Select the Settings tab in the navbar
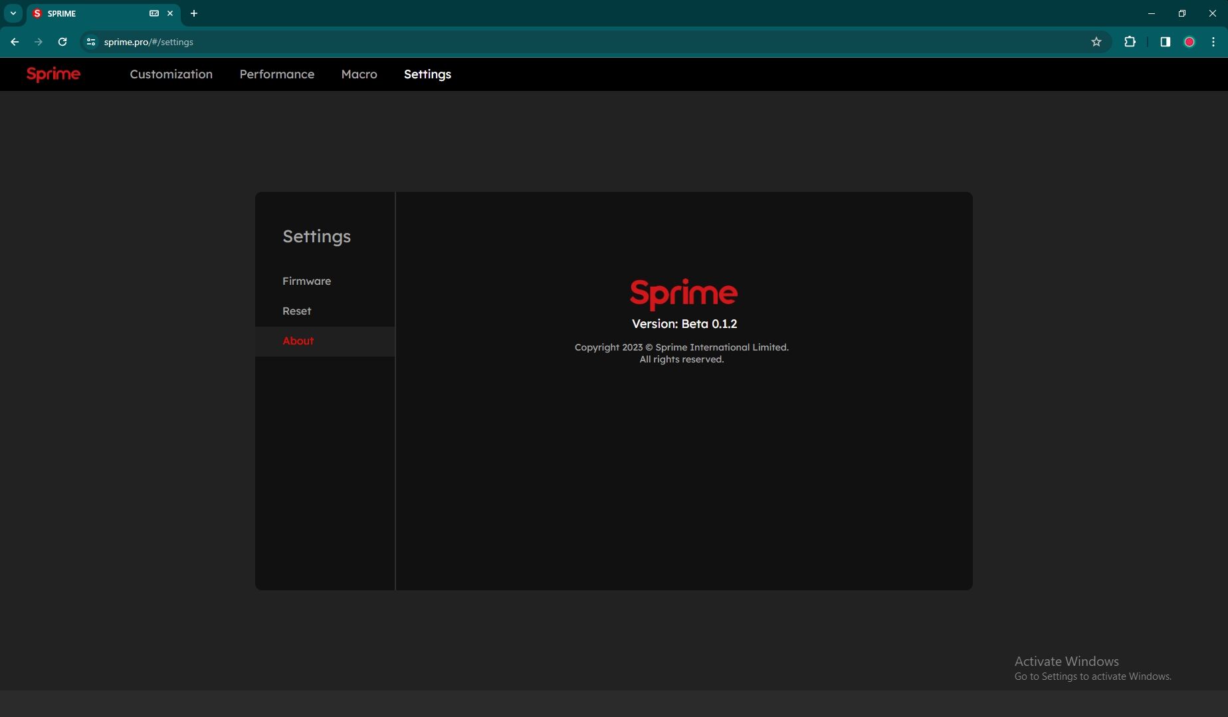Image resolution: width=1228 pixels, height=717 pixels. click(x=427, y=74)
